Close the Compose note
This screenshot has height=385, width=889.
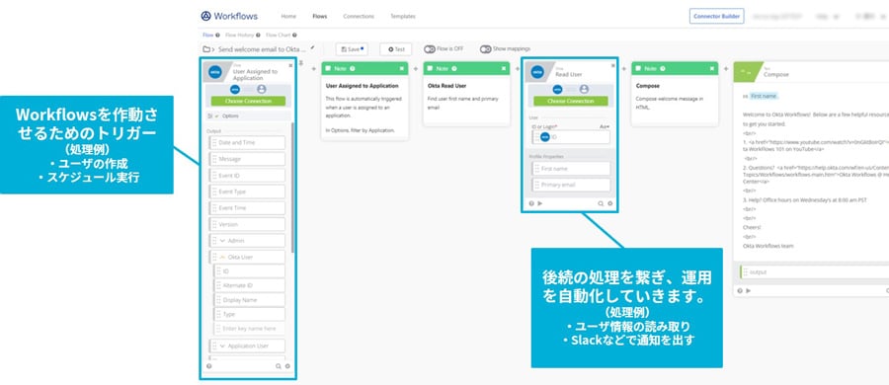[712, 68]
